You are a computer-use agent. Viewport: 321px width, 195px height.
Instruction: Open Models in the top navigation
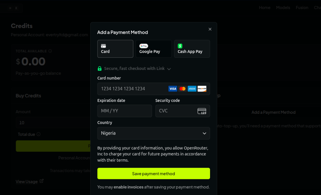pos(283,8)
